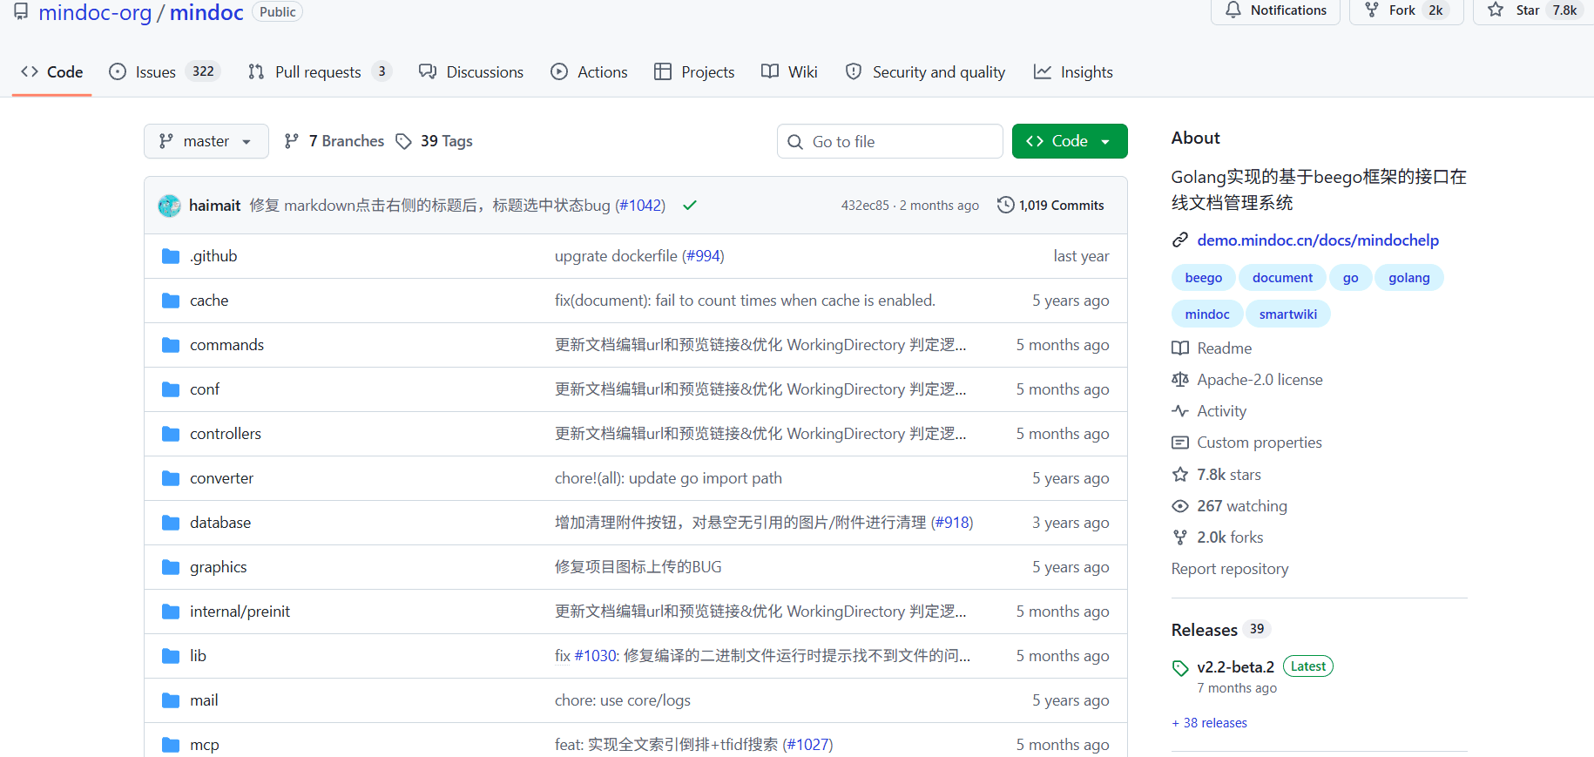Select the golang topic tag
The height and width of the screenshot is (757, 1594).
[x=1409, y=278]
